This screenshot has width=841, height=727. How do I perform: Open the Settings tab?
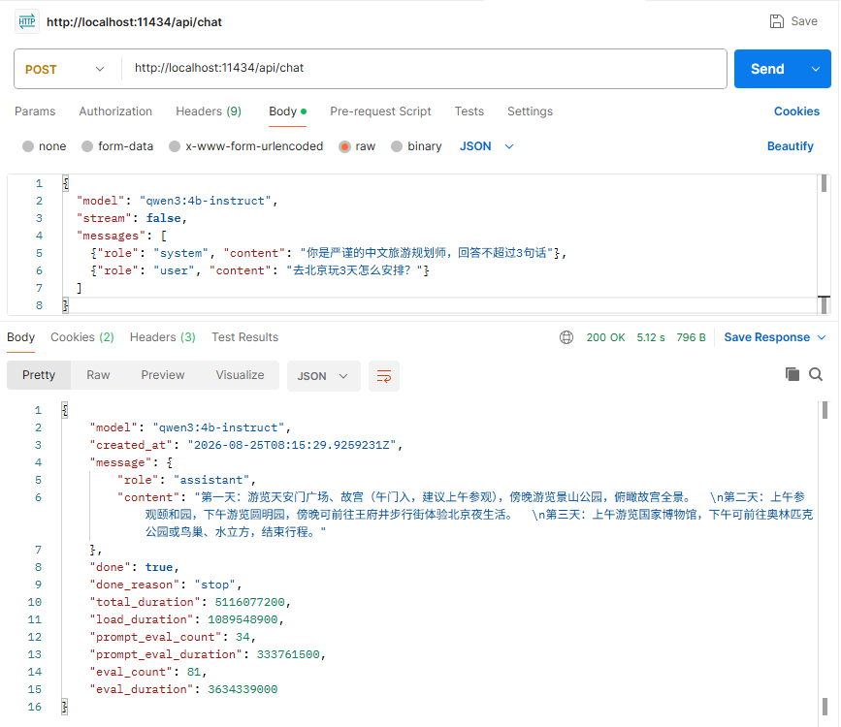(x=530, y=111)
